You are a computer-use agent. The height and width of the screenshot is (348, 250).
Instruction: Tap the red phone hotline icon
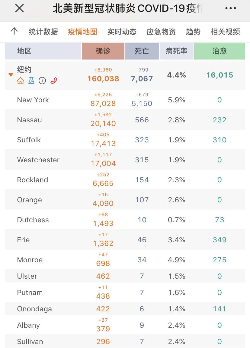[x=54, y=81]
